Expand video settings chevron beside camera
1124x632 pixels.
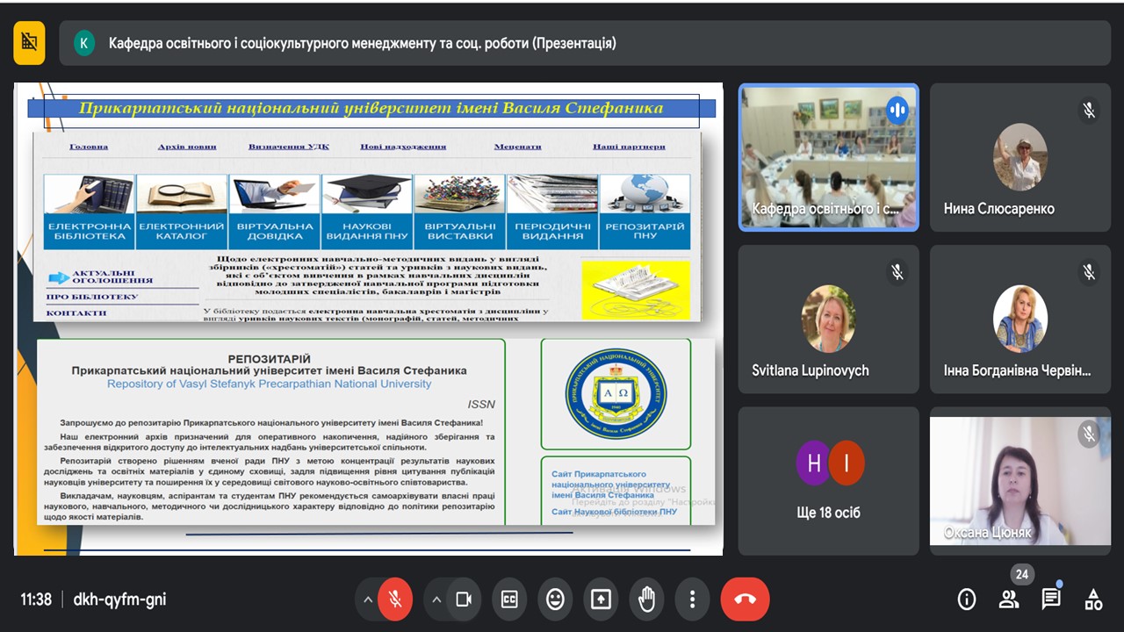436,600
